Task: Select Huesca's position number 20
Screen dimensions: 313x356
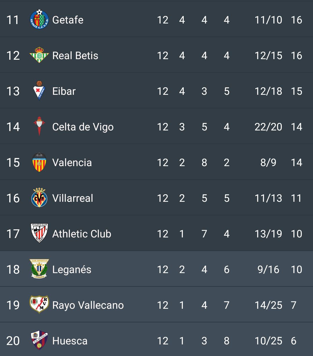Action: [x=13, y=341]
